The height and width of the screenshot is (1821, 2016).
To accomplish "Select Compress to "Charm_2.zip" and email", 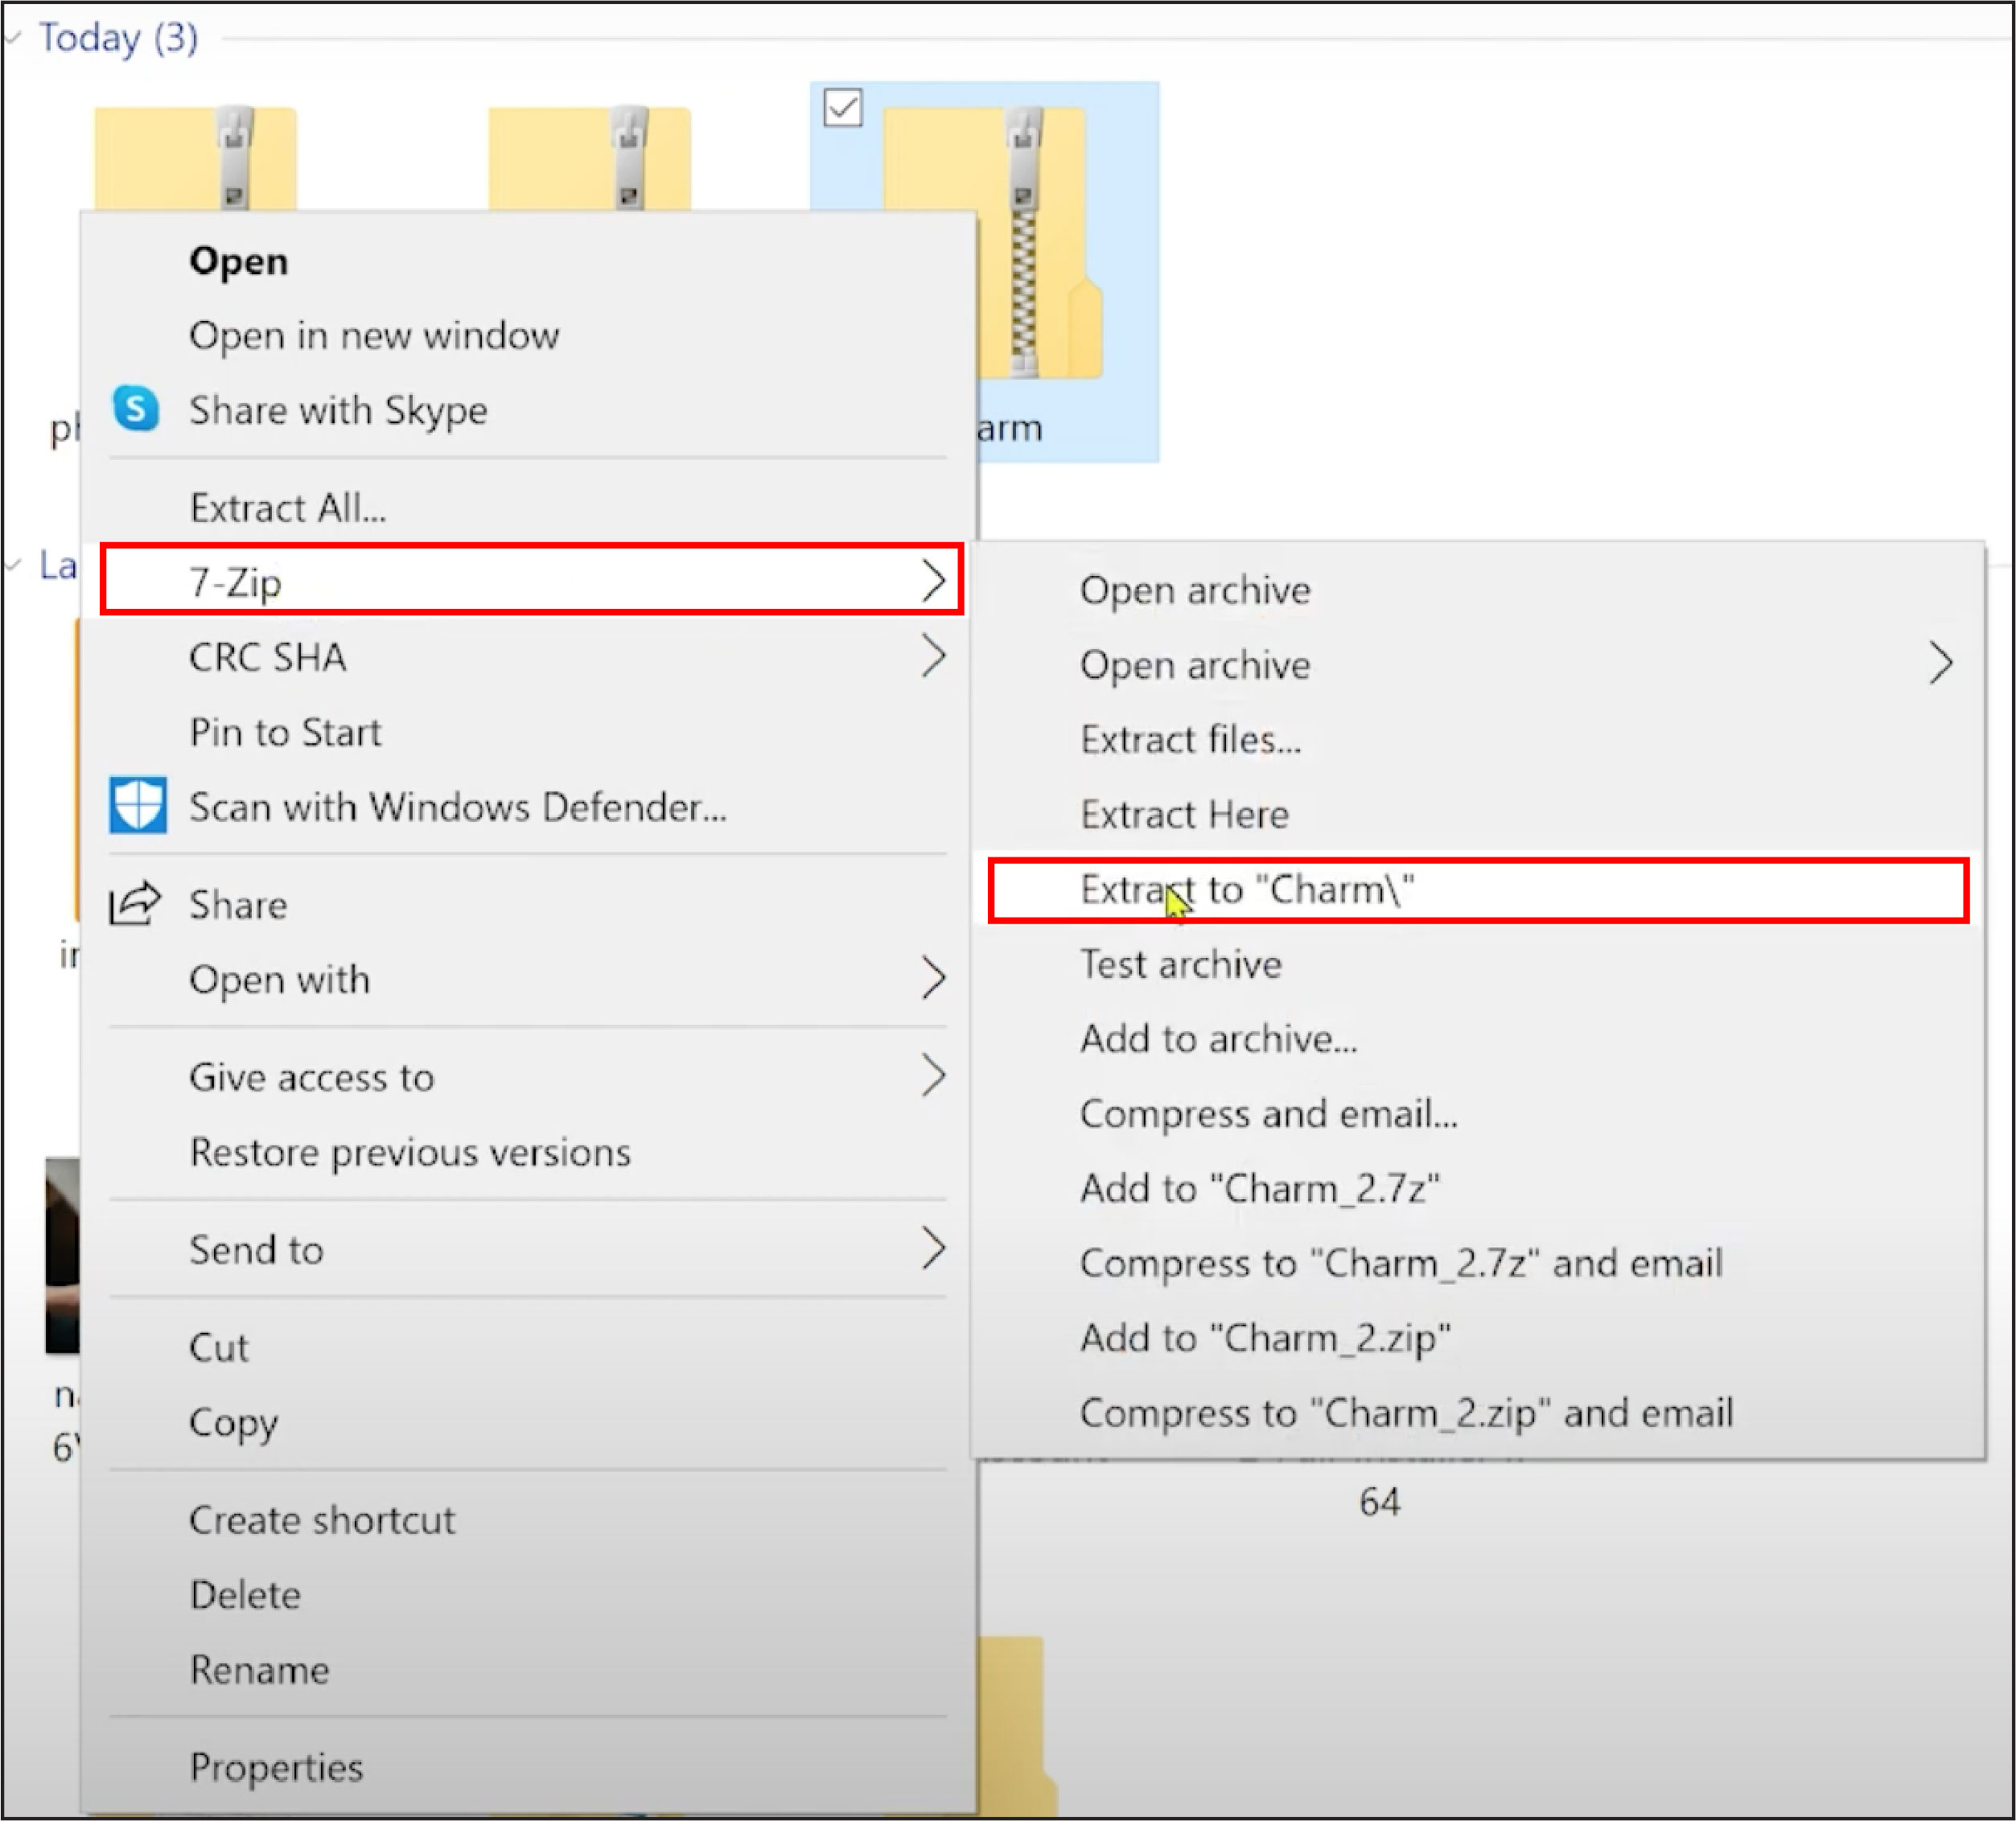I will point(1478,1412).
